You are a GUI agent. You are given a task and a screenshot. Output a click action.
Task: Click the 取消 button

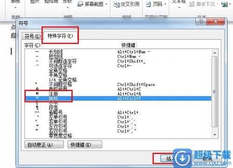[207, 159]
